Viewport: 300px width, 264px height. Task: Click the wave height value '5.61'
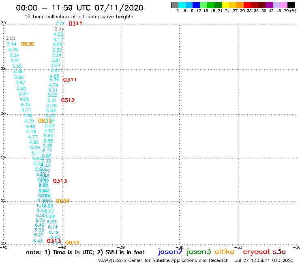click(52, 100)
